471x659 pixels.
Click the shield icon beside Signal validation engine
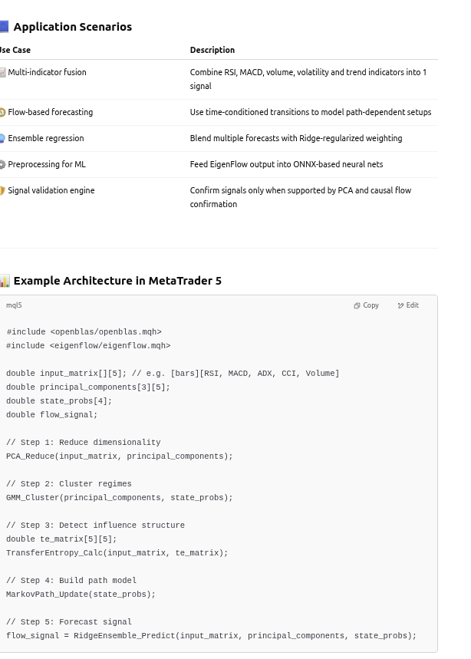[x=2, y=190]
